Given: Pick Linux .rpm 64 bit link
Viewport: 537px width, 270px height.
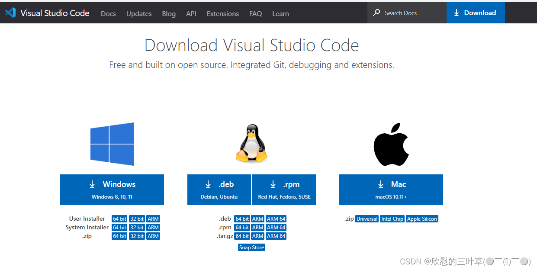Looking at the screenshot, I should click(x=242, y=228).
